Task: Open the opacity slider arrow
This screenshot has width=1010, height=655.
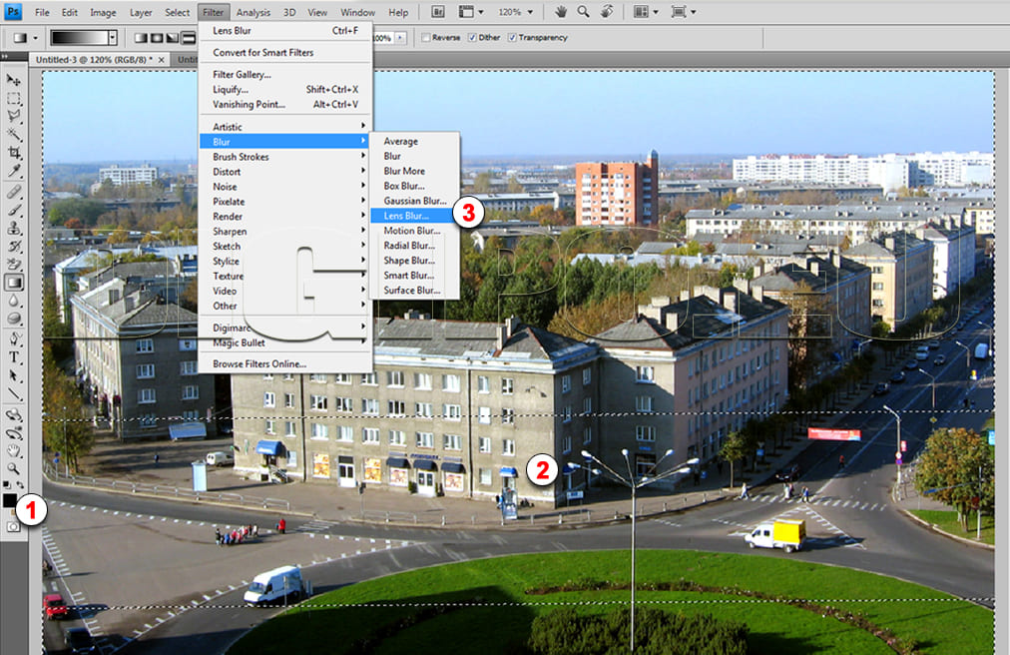Action: (400, 38)
